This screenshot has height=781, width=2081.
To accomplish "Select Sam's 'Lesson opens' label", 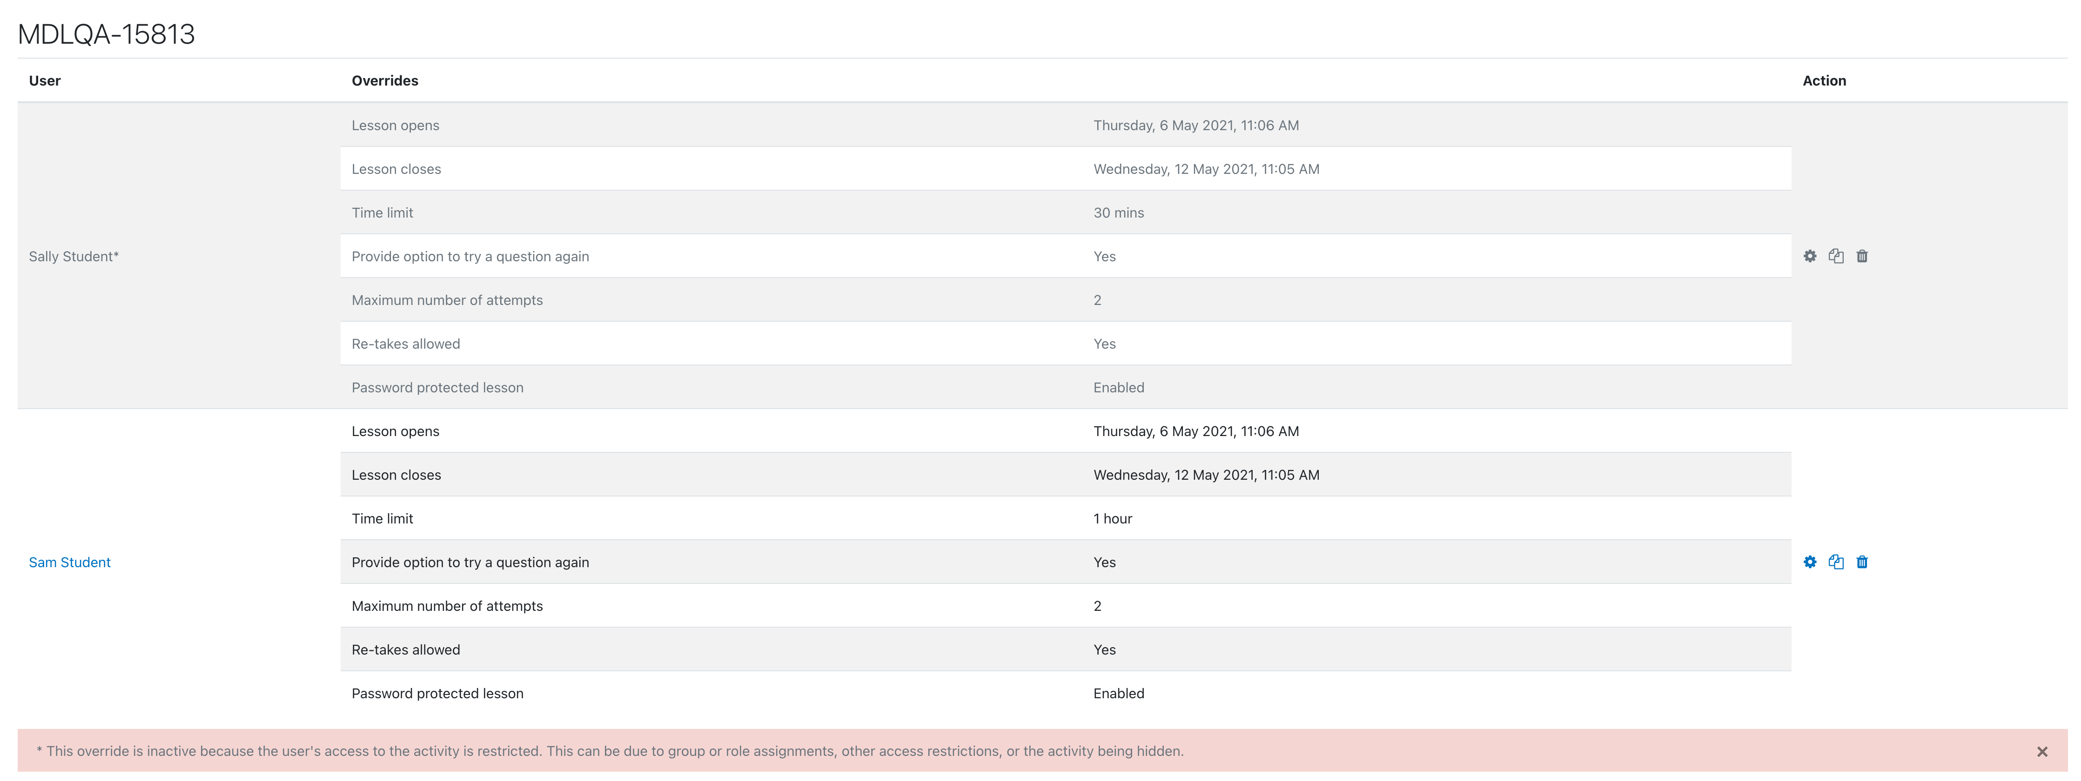I will (x=395, y=431).
